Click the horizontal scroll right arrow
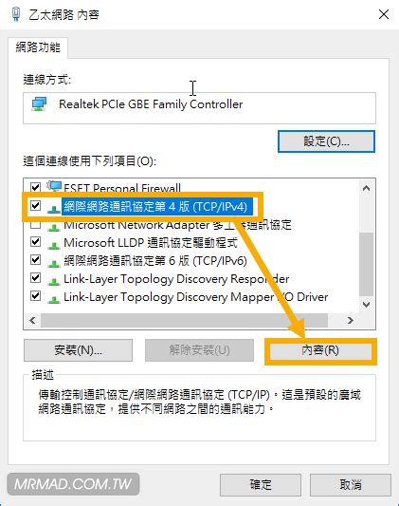This screenshot has height=506, width=399. pos(351,320)
